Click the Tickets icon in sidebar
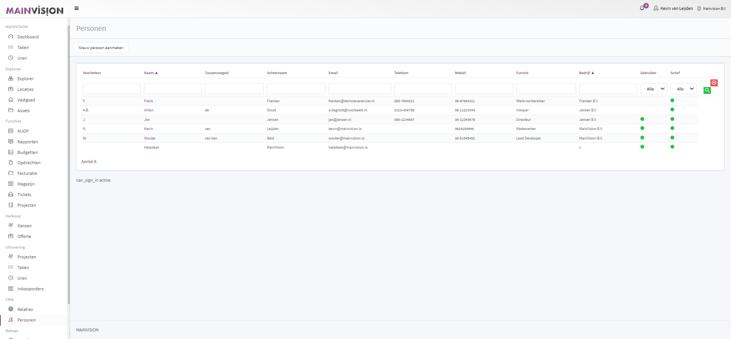This screenshot has width=731, height=339. pyautogui.click(x=11, y=195)
